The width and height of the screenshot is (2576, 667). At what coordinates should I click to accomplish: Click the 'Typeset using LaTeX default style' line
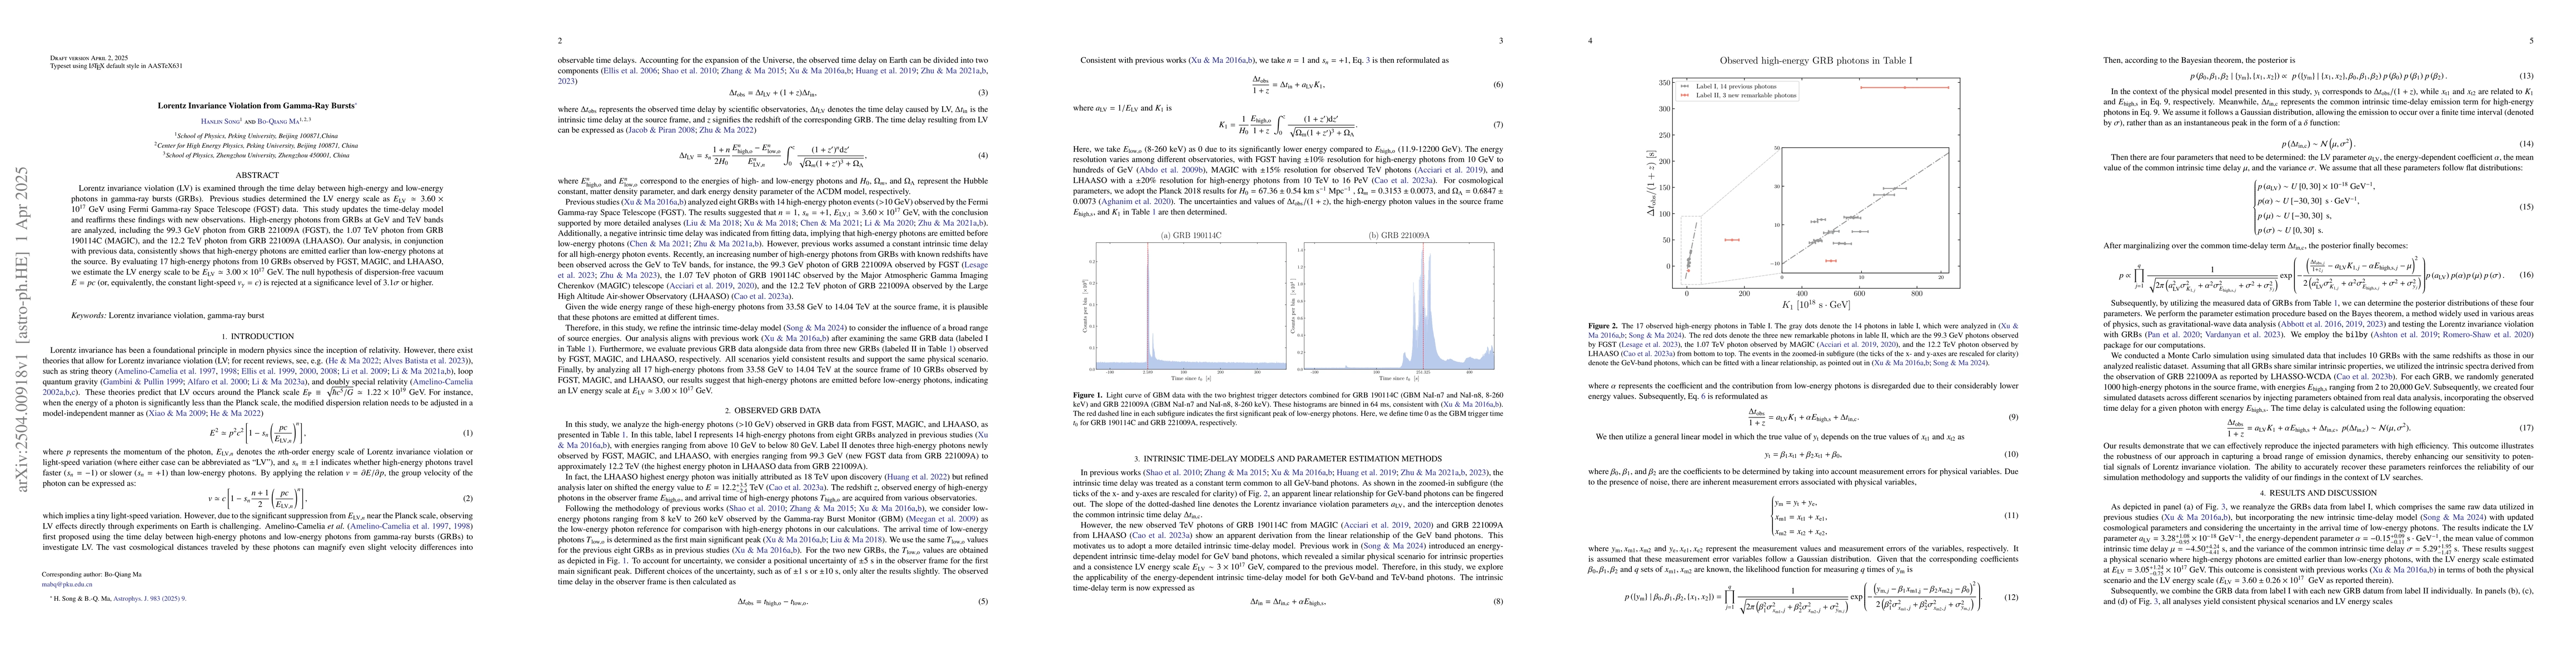point(117,66)
